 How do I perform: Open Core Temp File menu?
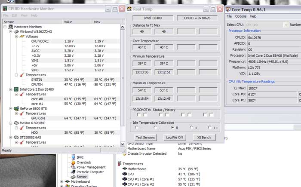click(229, 16)
